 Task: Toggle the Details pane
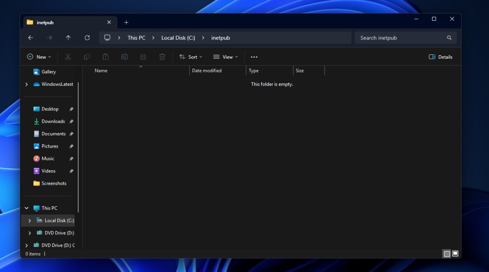pos(440,57)
